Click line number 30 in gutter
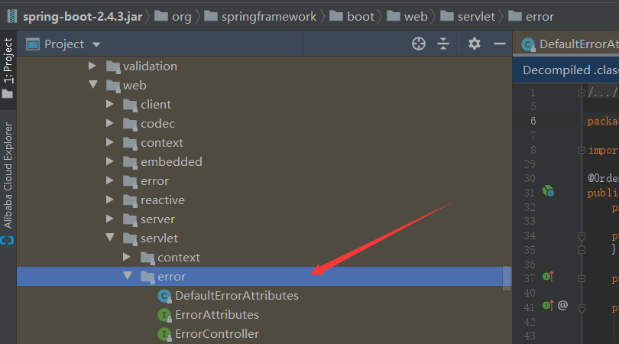This screenshot has width=619, height=344. (530, 178)
